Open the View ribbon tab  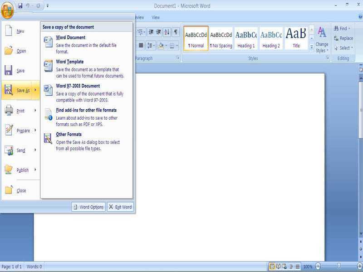pos(156,18)
